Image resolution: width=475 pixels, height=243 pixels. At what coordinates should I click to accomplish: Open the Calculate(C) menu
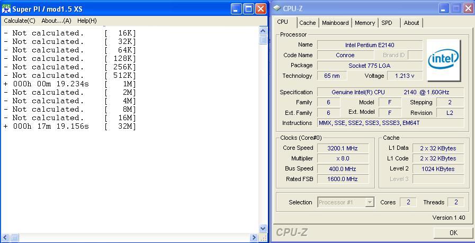(20, 21)
